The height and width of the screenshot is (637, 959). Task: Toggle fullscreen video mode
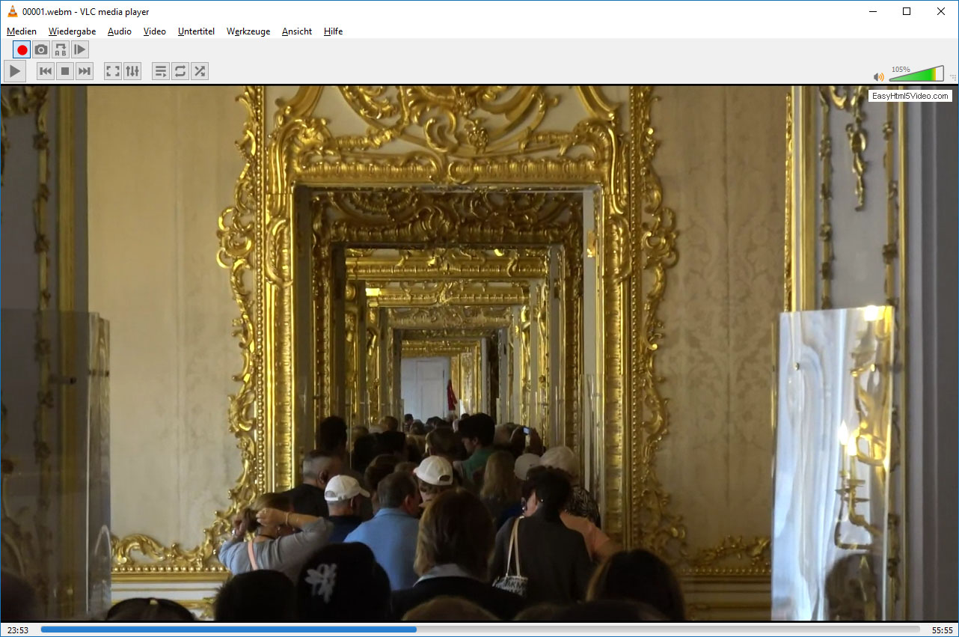(113, 71)
